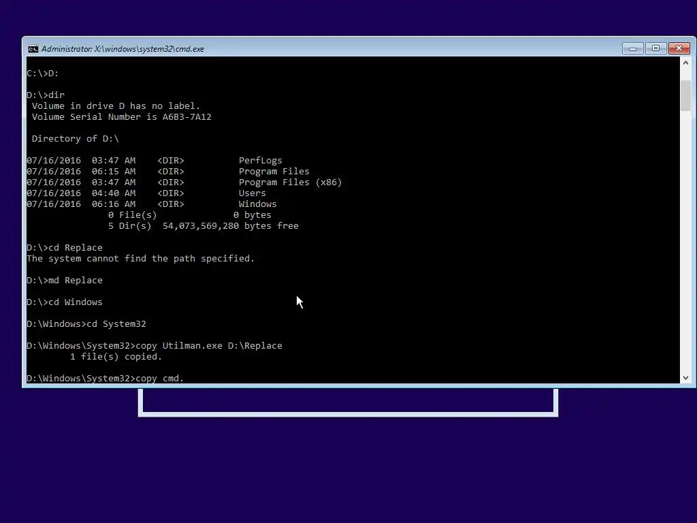Click the Windows directory entry in listing
The image size is (697, 523).
(152, 204)
